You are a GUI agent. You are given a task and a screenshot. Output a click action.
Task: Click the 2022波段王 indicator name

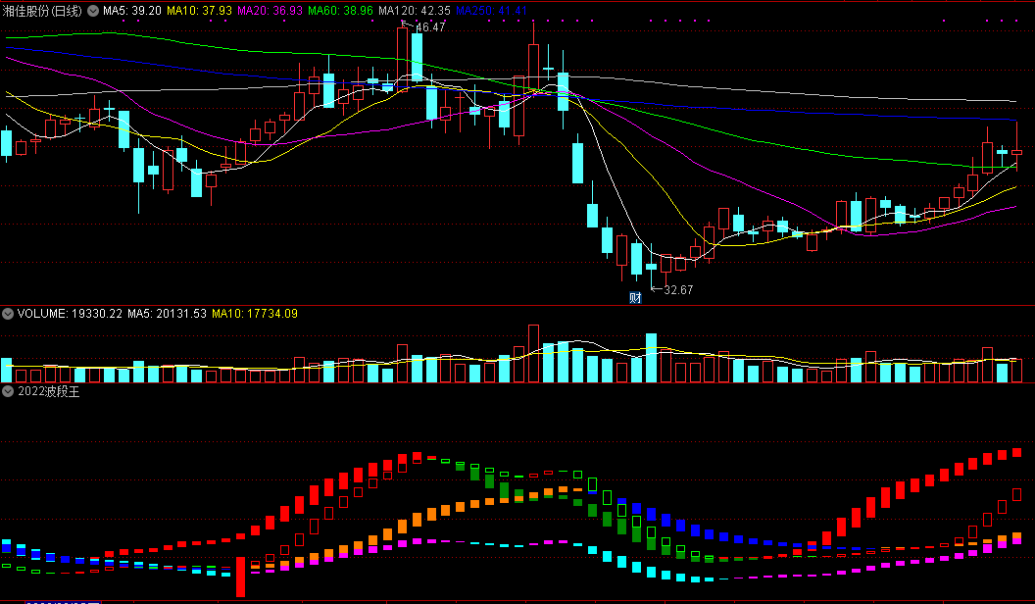(x=49, y=391)
